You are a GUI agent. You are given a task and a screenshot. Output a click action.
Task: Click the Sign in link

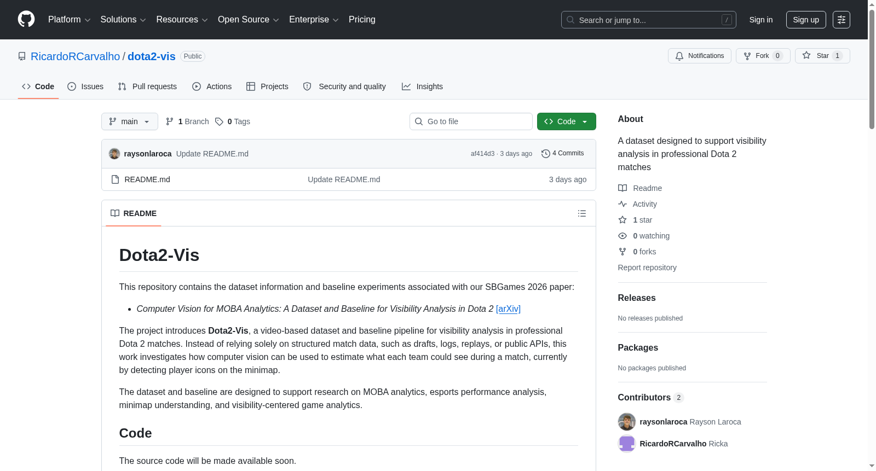point(761,20)
